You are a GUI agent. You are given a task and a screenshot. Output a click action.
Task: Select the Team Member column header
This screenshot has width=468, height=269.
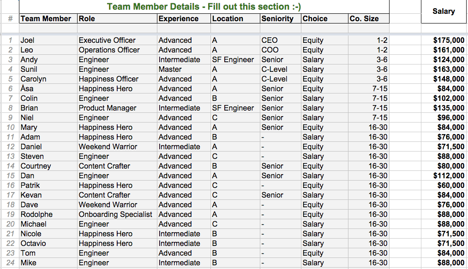(x=46, y=19)
